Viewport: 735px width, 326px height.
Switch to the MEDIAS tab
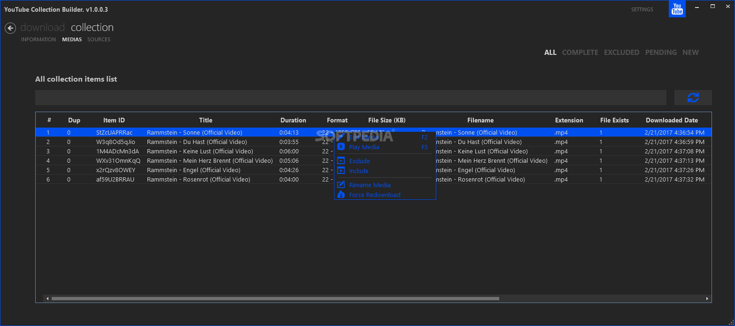pyautogui.click(x=72, y=39)
